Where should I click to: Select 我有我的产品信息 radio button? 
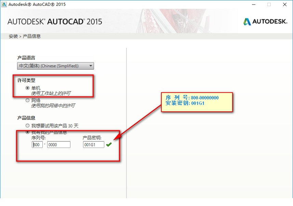tap(27, 132)
